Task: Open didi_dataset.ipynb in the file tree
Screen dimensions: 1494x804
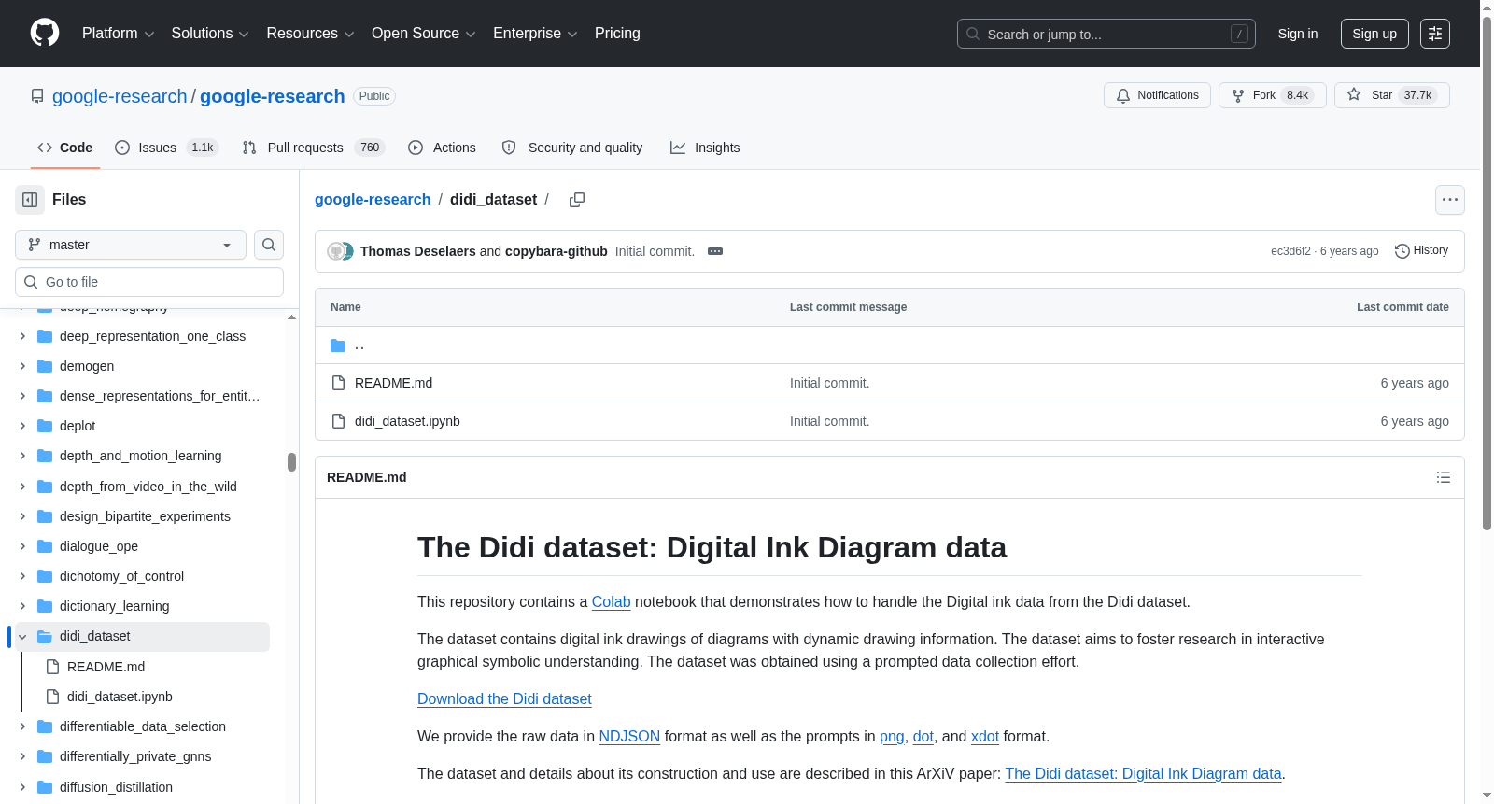Action: [x=120, y=697]
